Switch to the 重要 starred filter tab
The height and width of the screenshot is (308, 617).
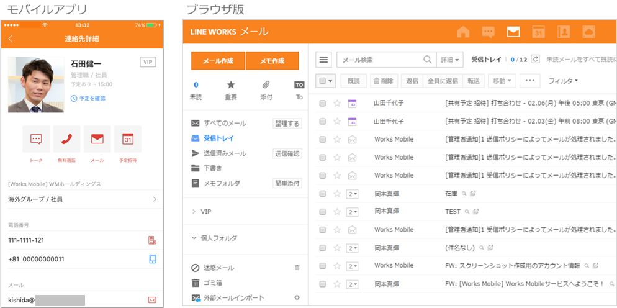pyautogui.click(x=230, y=90)
